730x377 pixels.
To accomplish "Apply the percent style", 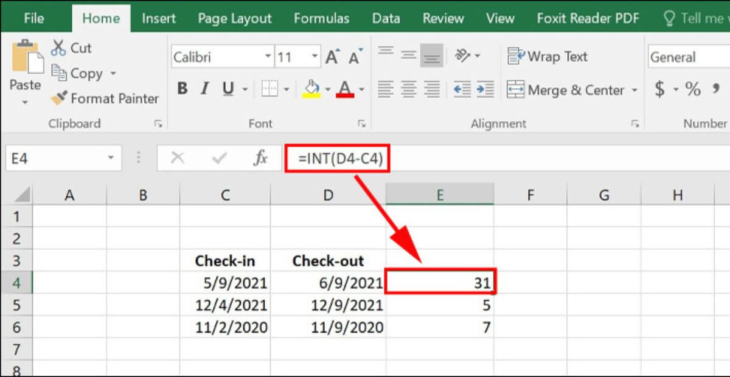I will pyautogui.click(x=693, y=89).
